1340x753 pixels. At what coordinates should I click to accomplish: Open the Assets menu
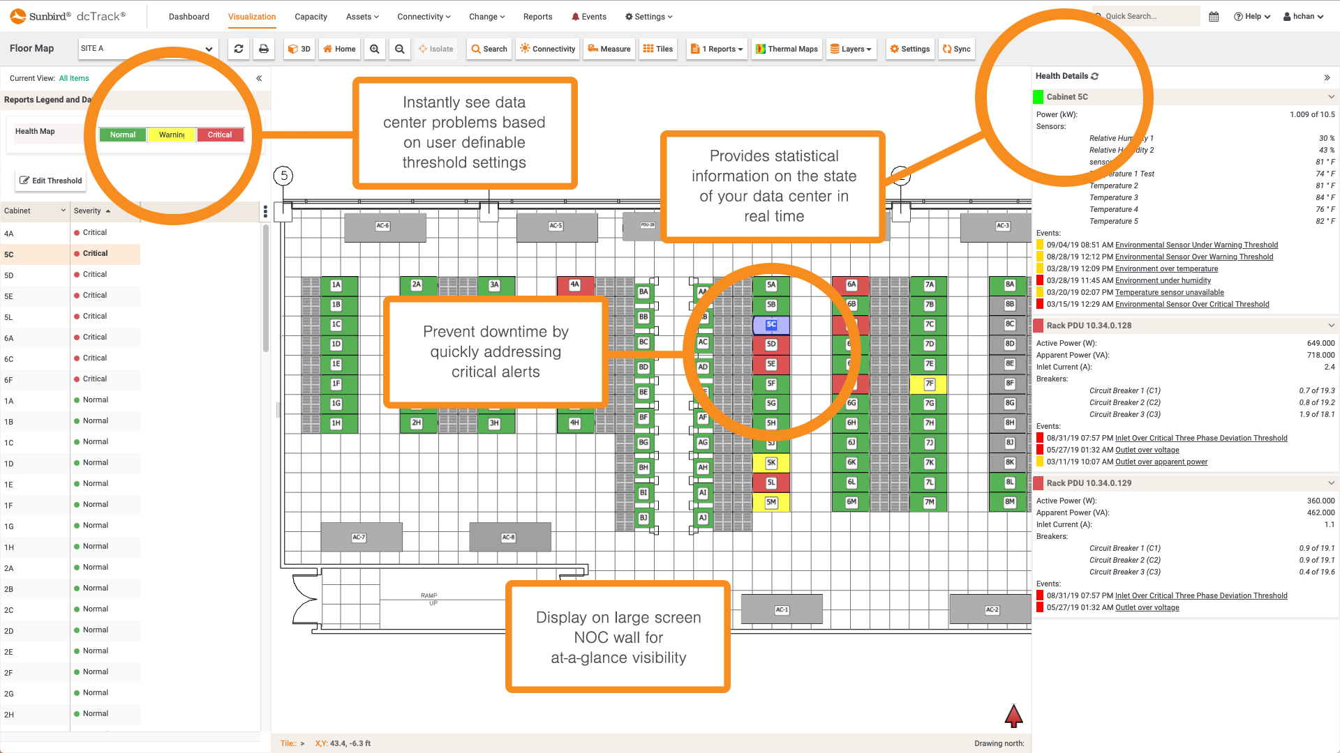(x=362, y=16)
